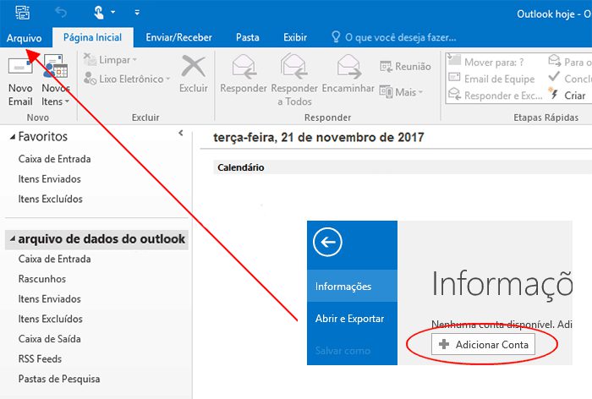Screen dimensions: 592x399
Task: Open the RSS Feeds folder
Action: tap(40, 359)
